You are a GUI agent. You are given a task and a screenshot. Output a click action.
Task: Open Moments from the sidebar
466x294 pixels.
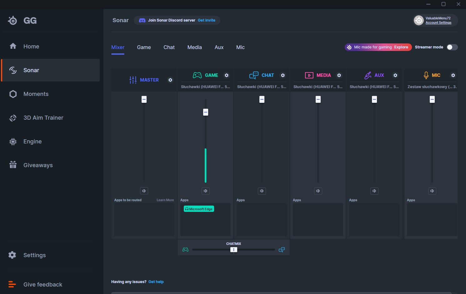36,94
